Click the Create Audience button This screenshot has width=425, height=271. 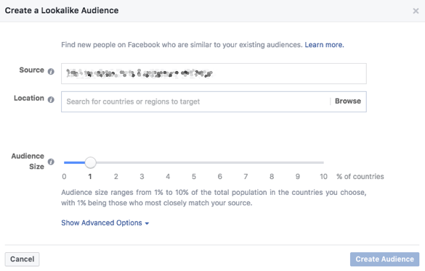384,259
